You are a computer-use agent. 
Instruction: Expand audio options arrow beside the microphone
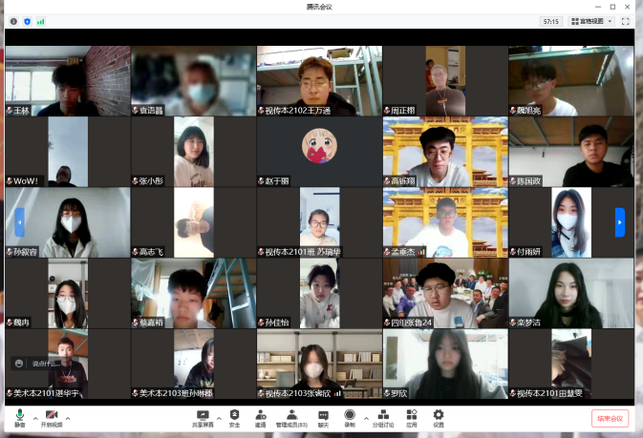[35, 418]
